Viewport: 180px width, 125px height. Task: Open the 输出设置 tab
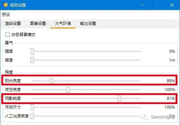click(88, 24)
